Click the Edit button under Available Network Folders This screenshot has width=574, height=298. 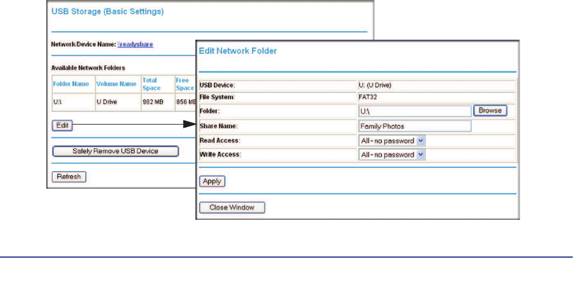coord(62,125)
